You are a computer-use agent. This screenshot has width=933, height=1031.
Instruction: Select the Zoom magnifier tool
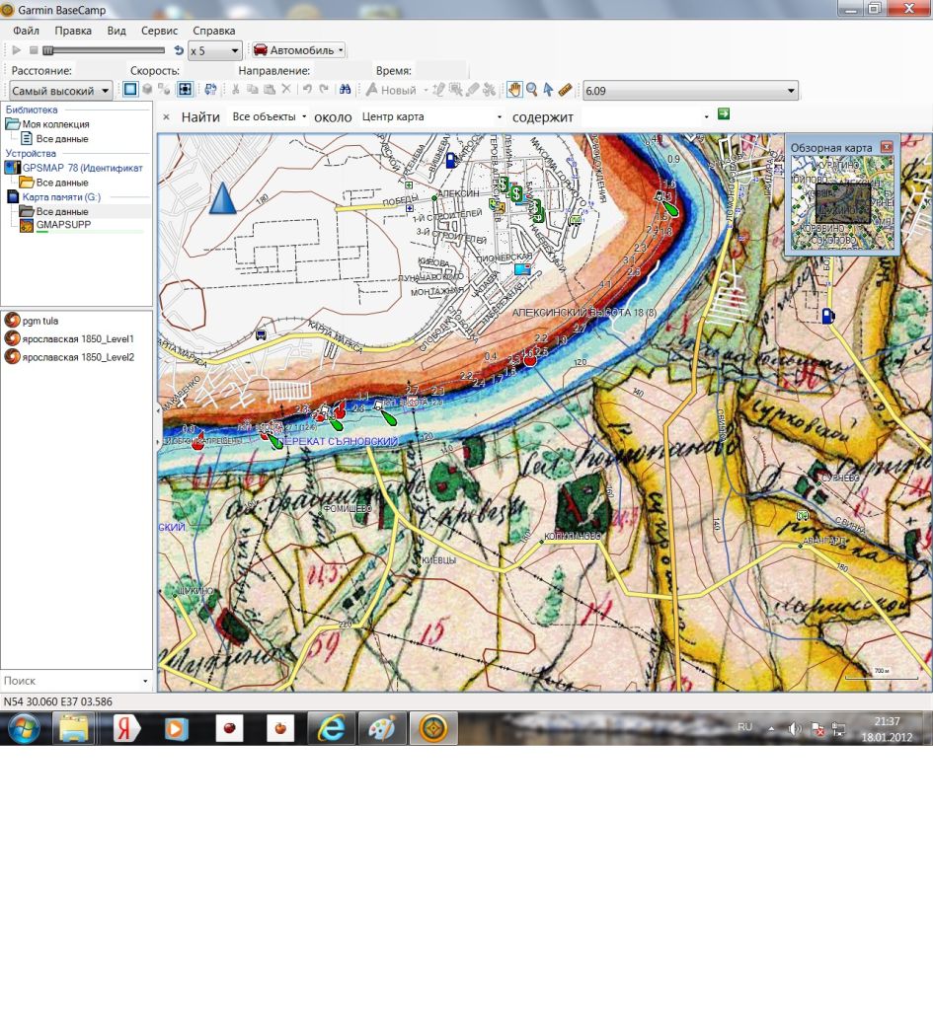pos(531,90)
